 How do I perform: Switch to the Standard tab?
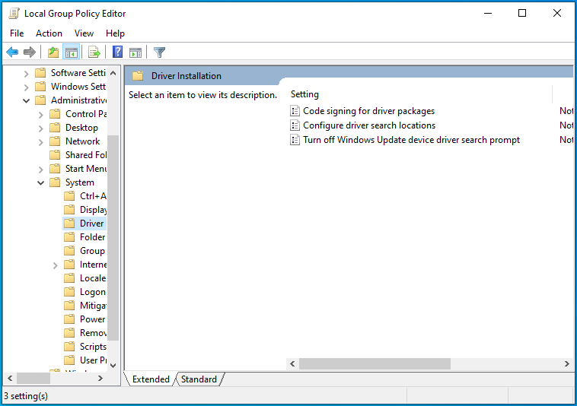(x=199, y=379)
